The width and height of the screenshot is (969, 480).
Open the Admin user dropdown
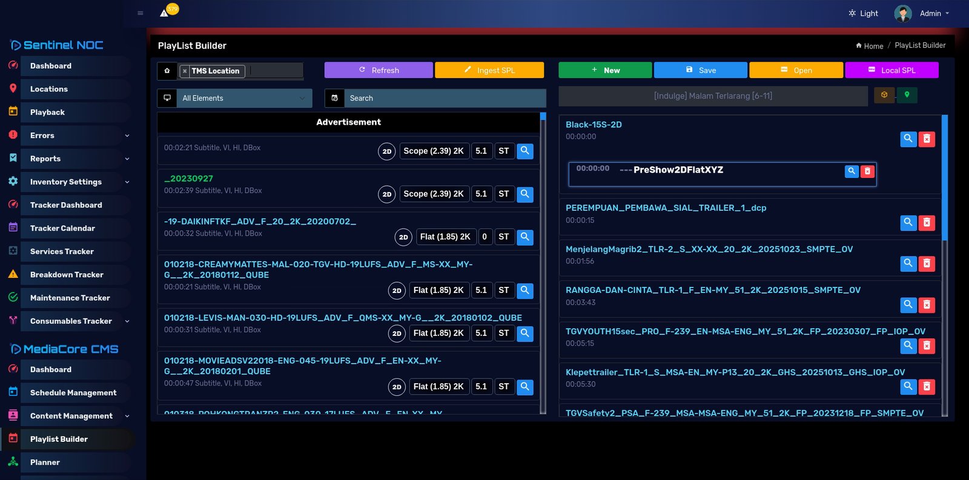[934, 13]
